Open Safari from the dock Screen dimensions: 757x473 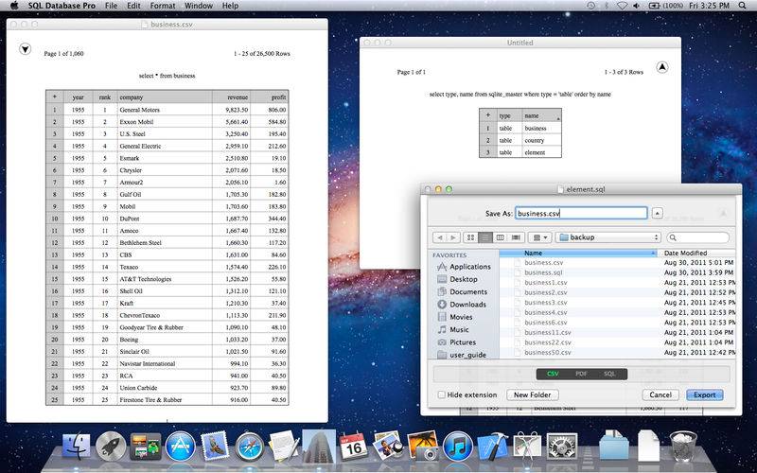pyautogui.click(x=249, y=447)
